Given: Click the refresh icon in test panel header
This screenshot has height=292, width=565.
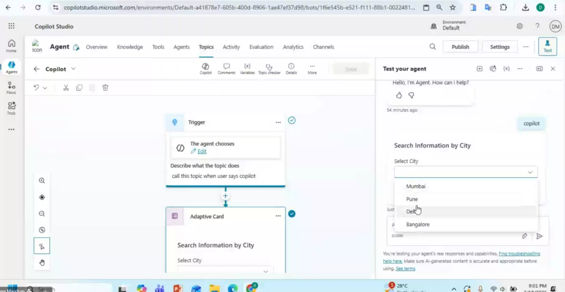Looking at the screenshot, I should pyautogui.click(x=493, y=69).
